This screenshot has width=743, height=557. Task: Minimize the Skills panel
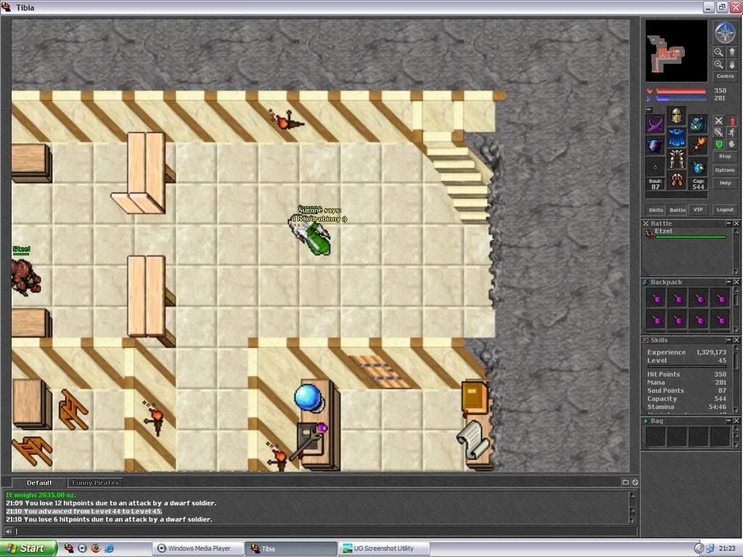tap(728, 340)
